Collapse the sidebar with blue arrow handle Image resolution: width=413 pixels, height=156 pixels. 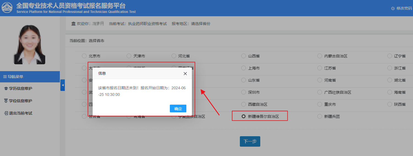(63, 85)
